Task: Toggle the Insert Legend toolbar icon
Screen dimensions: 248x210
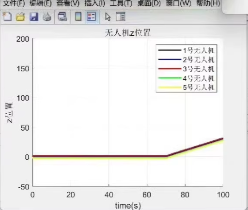Action: point(92,16)
